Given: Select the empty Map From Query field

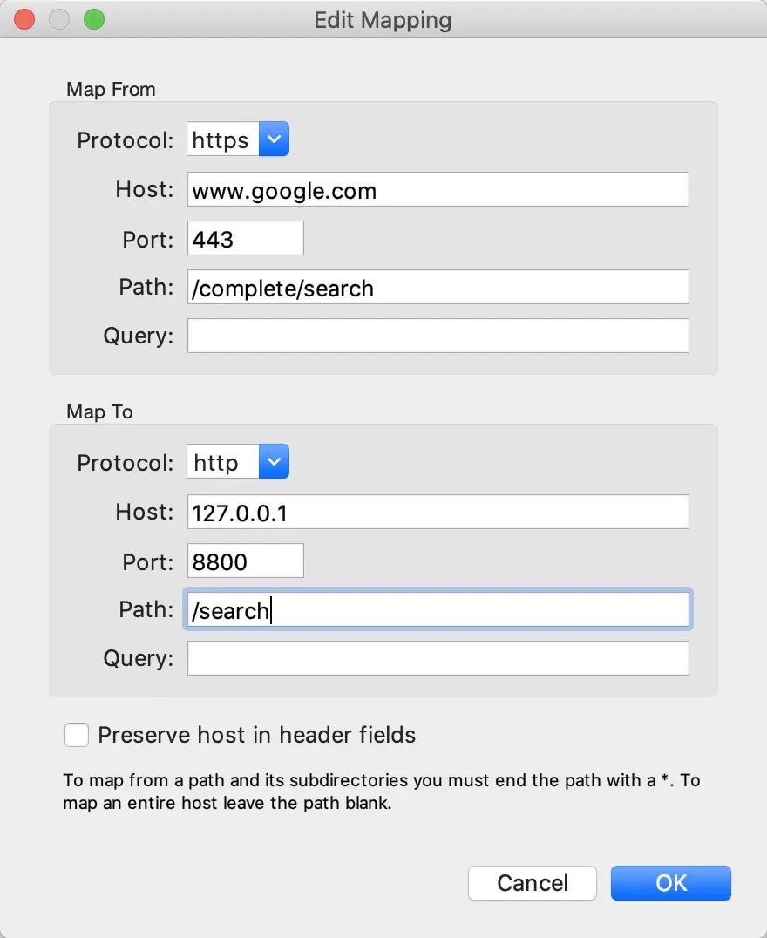Looking at the screenshot, I should [438, 336].
